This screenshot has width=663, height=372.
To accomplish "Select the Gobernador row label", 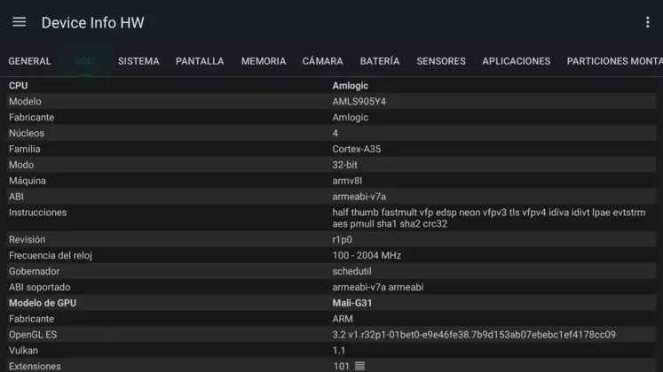I will (x=34, y=271).
